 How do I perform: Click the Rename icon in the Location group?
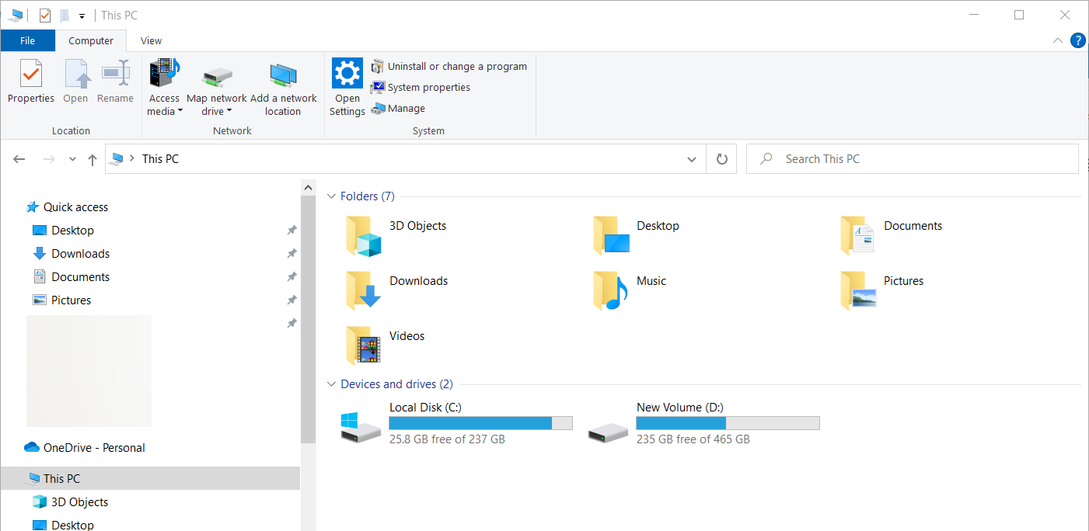click(x=115, y=82)
